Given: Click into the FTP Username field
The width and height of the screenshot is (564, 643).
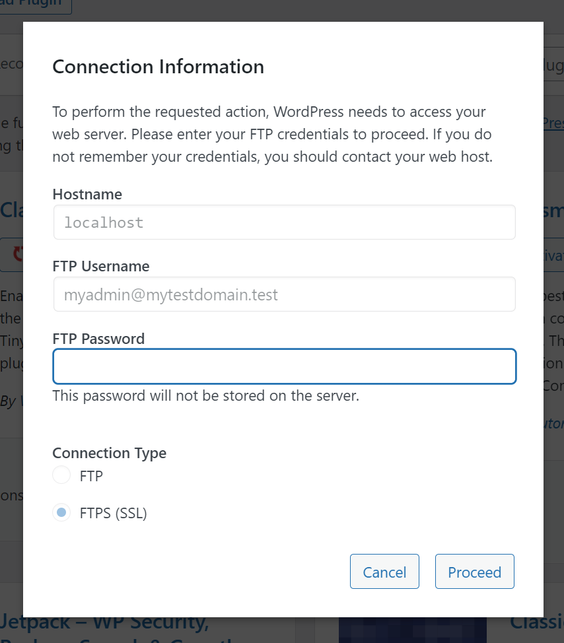Looking at the screenshot, I should pyautogui.click(x=284, y=294).
